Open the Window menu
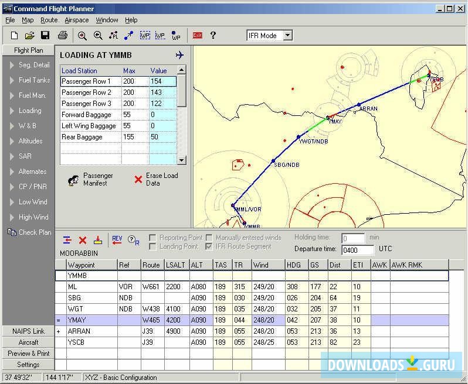Screen dimensions: 468x384 tap(107, 20)
